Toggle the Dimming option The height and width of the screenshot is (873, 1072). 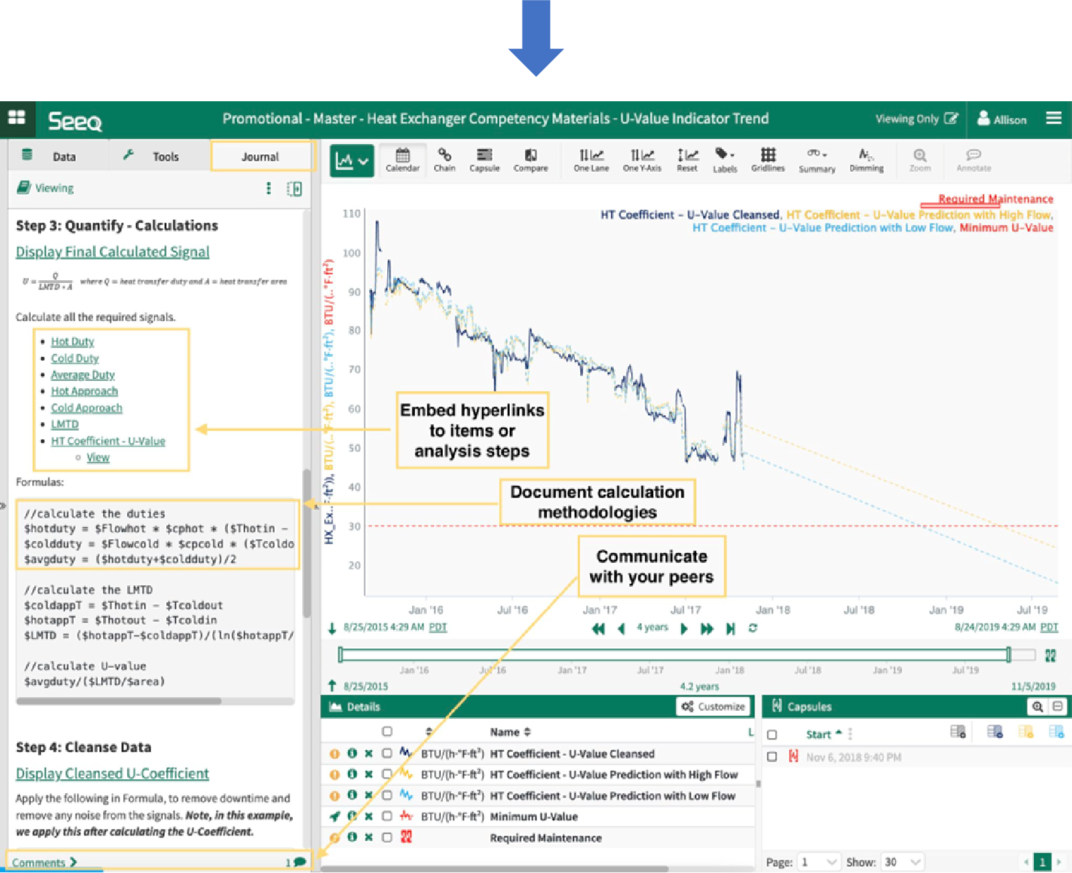pyautogui.click(x=866, y=160)
